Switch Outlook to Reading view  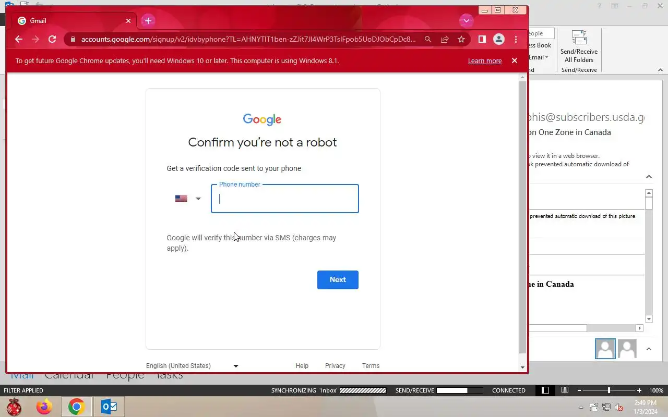coord(565,390)
